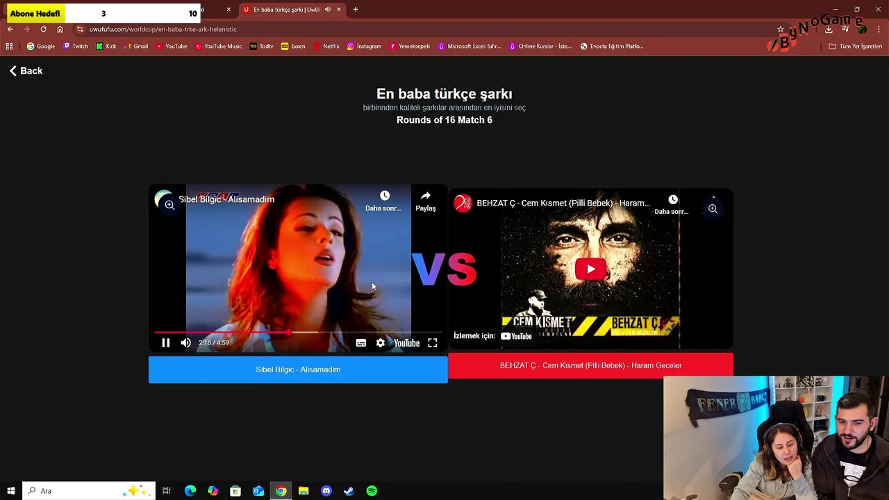Image resolution: width=889 pixels, height=500 pixels.
Task: Vote for BEHZAT Ç - Haram Geceler
Action: pos(590,365)
